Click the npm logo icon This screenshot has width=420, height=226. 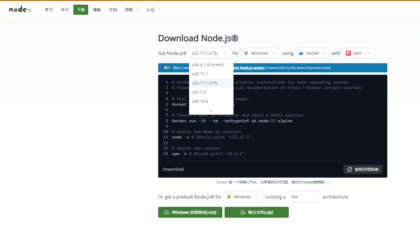[x=348, y=53]
